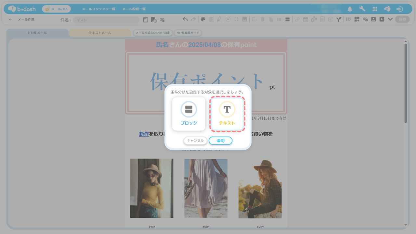Open メール配信一覧 menu item

pos(134,9)
